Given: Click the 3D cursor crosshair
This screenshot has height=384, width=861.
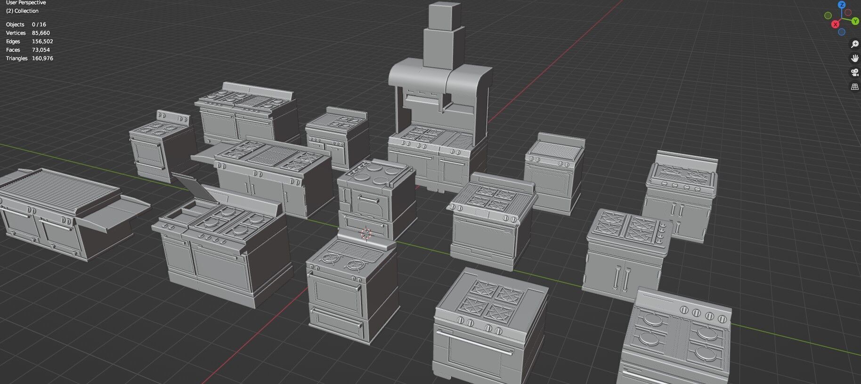Looking at the screenshot, I should (366, 233).
